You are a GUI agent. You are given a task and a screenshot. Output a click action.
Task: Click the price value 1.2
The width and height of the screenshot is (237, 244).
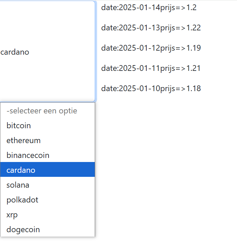pos(191,7)
